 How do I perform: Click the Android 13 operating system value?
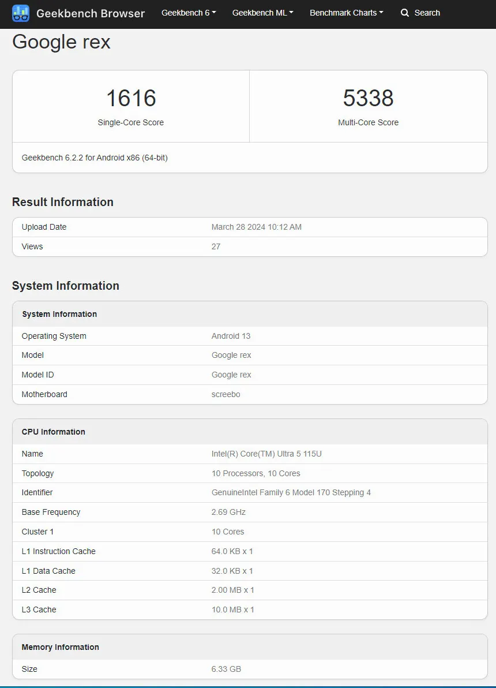(231, 336)
